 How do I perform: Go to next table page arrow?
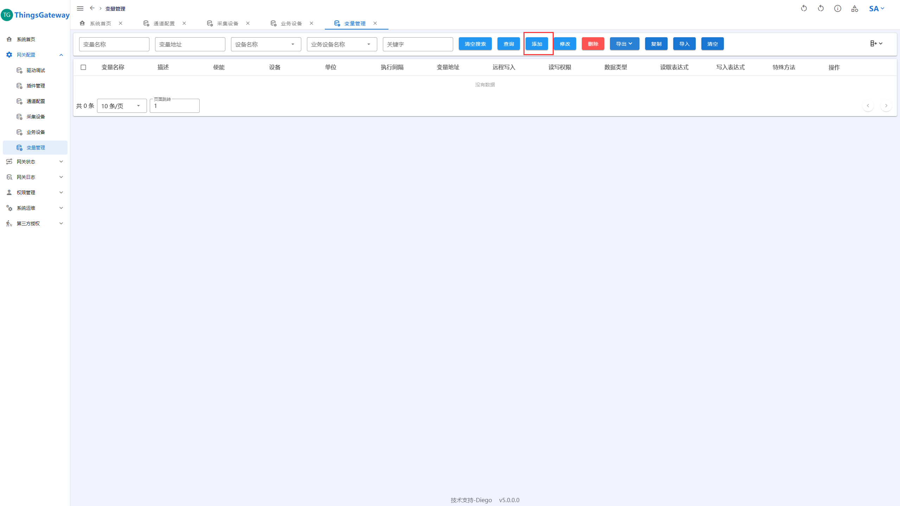(x=886, y=106)
